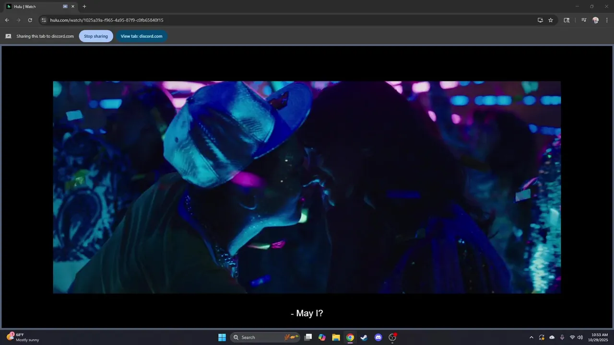Screen dimensions: 614x345
Task: Open View tab: discord.com button
Action: (142, 36)
